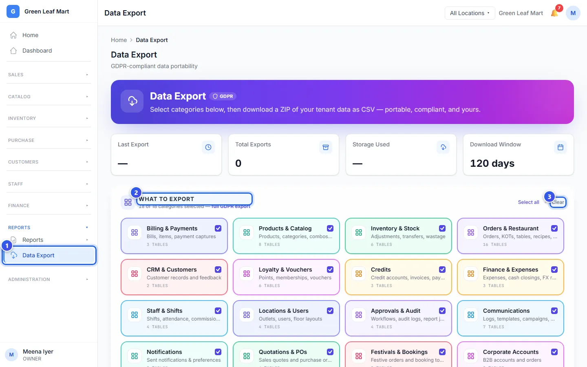The image size is (587, 367).
Task: Deselect the Locations & Users checkbox
Action: coord(330,311)
